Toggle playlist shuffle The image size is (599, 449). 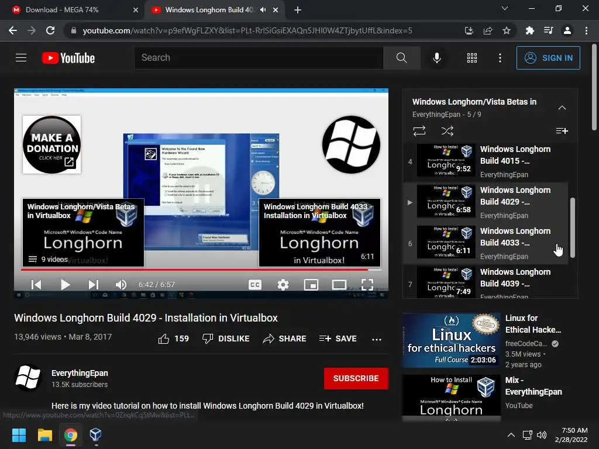[x=447, y=131]
